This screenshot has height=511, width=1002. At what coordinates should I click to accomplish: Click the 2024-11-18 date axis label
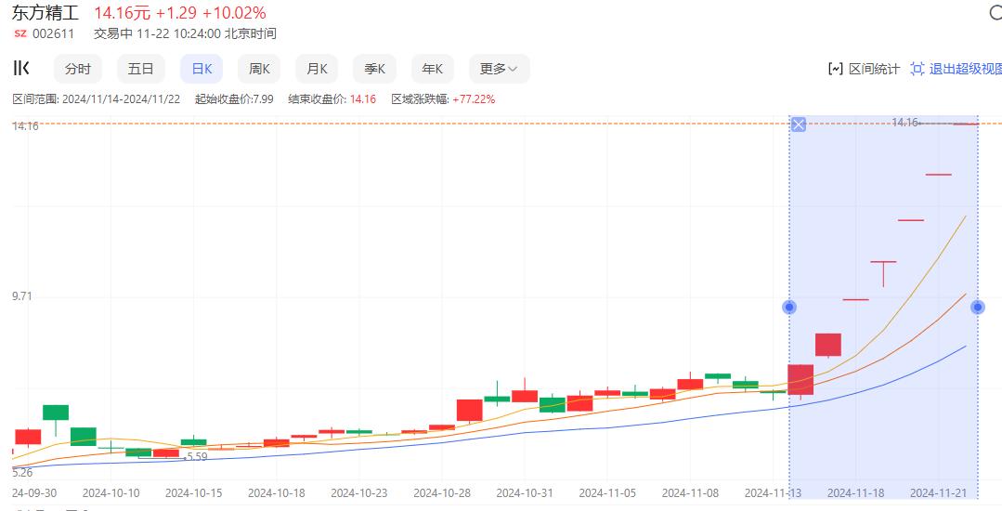pyautogui.click(x=855, y=493)
